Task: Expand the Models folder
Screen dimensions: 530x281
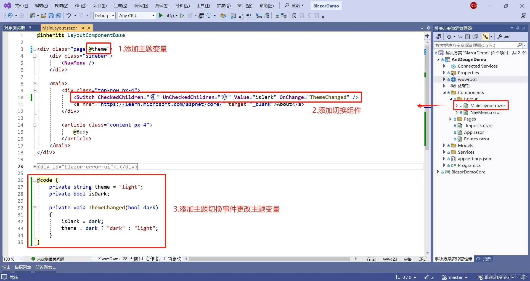Action: (444, 145)
